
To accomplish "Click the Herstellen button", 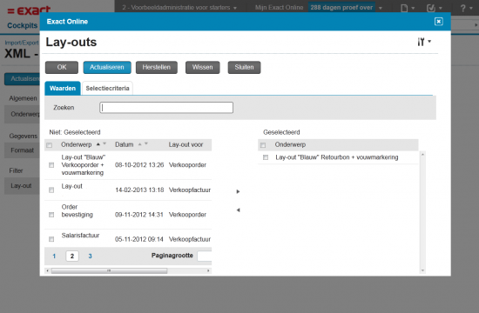I will tap(157, 67).
